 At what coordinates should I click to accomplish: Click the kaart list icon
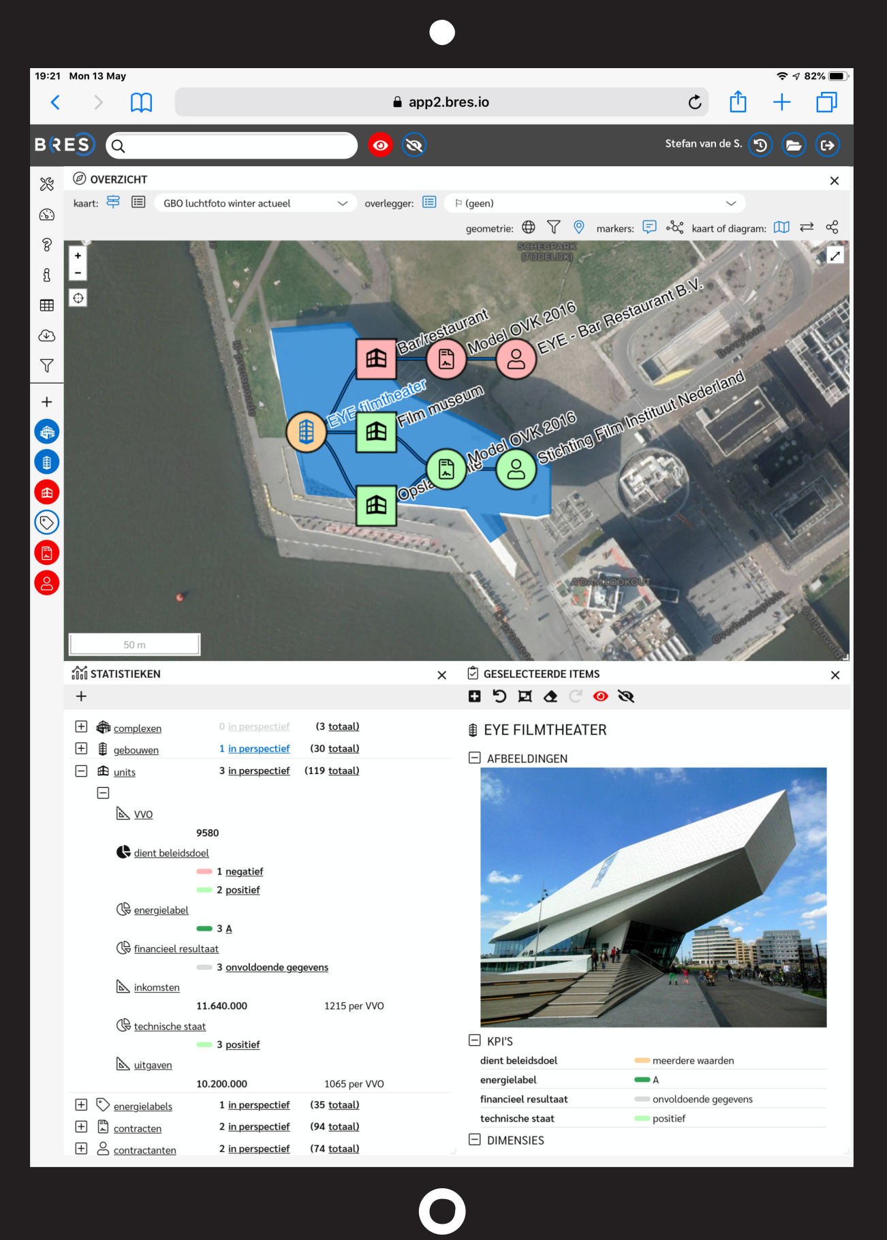138,202
